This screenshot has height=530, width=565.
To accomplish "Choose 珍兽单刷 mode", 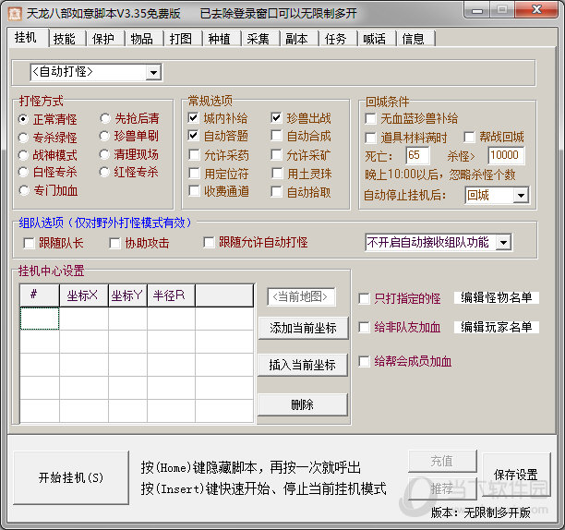I will click(x=104, y=136).
